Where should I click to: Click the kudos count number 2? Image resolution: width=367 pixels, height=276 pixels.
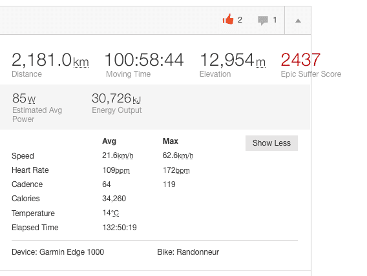240,20
